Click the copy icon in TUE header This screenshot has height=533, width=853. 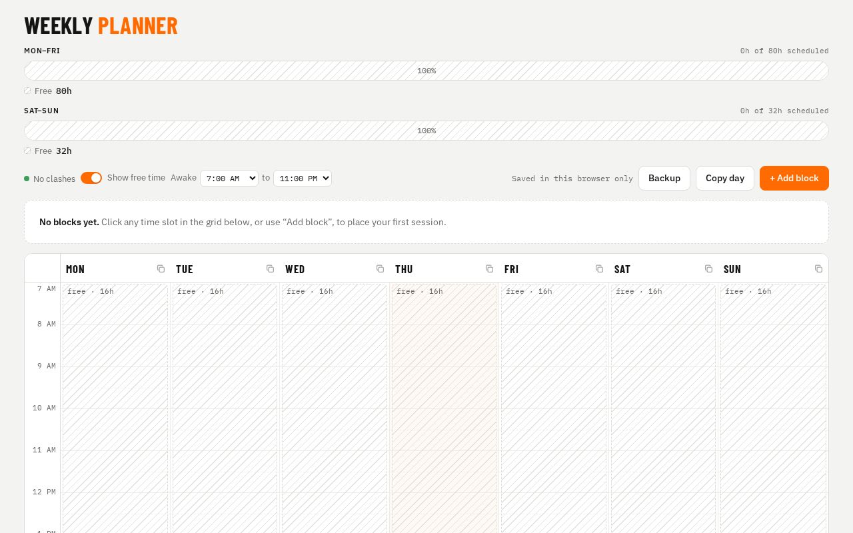270,268
